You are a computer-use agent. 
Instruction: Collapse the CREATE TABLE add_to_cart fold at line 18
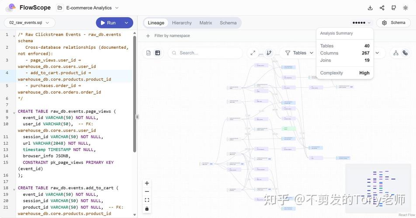14,189
